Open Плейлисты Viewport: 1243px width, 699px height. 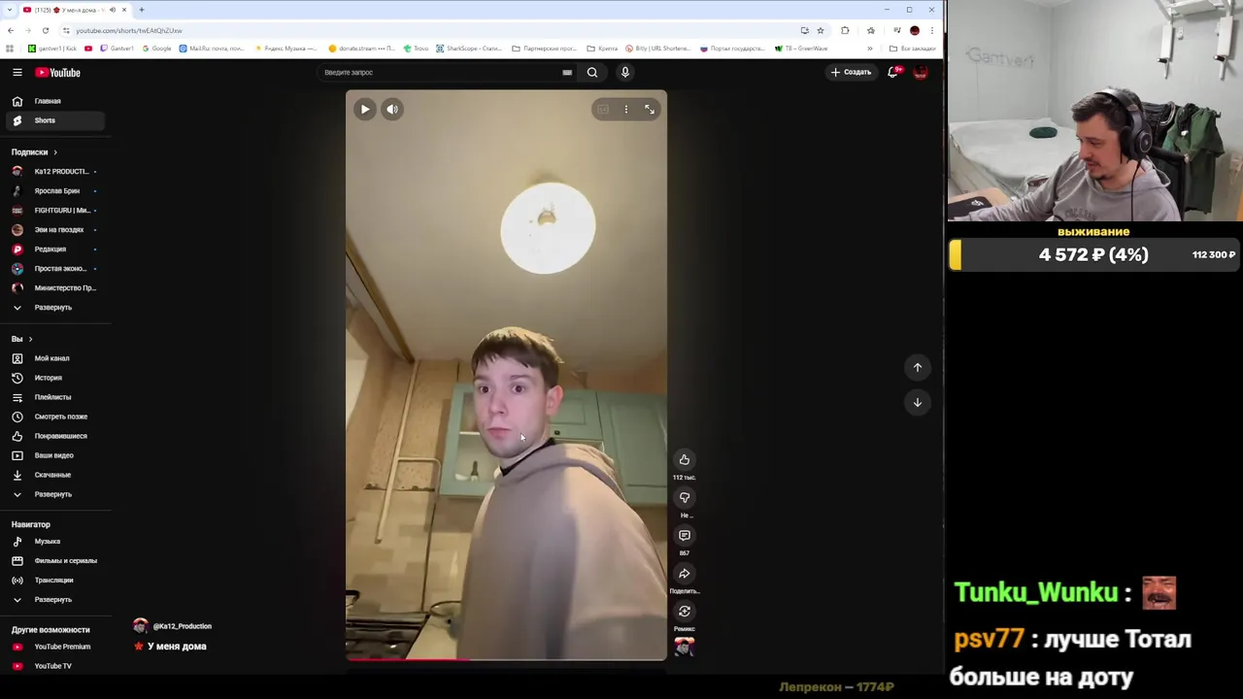54,397
